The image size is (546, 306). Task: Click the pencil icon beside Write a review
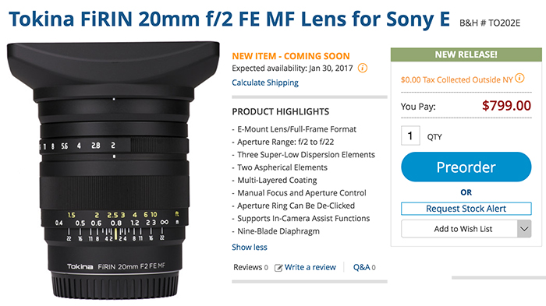point(278,267)
